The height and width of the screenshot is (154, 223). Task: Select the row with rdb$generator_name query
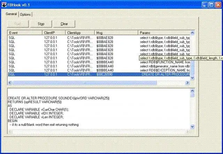(99, 66)
